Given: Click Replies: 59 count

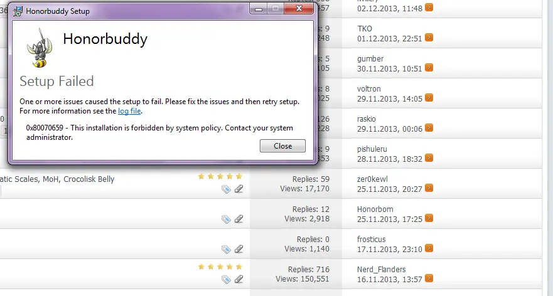Looking at the screenshot, I should pyautogui.click(x=311, y=179).
